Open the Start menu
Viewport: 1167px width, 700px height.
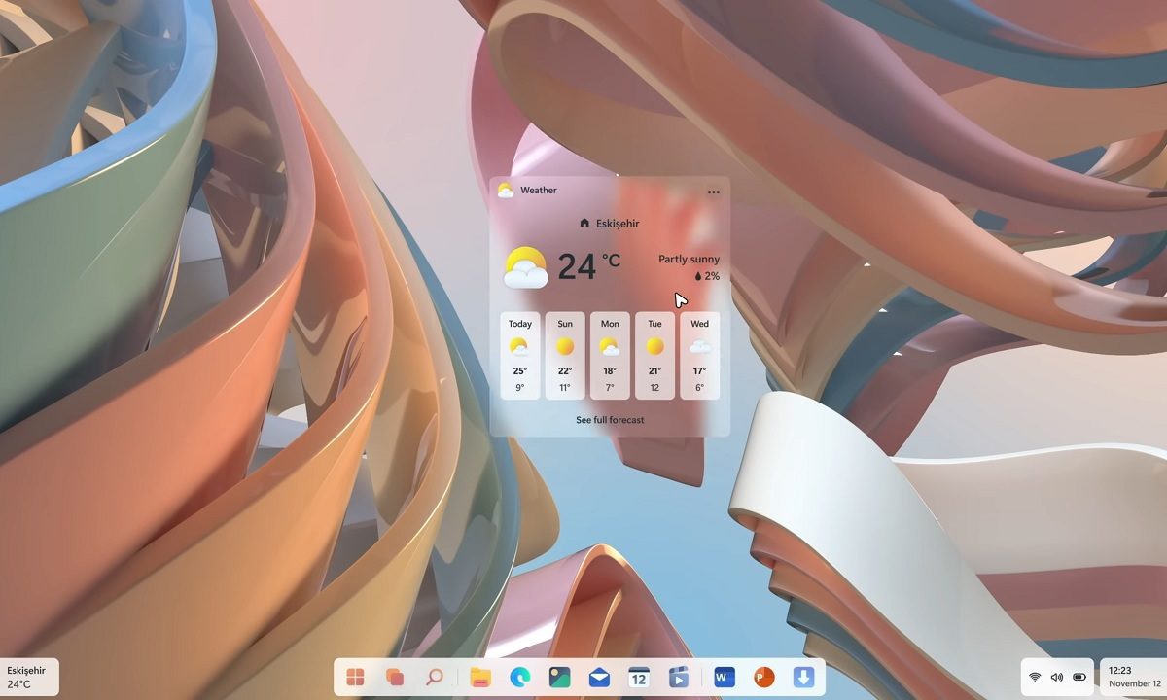click(355, 678)
